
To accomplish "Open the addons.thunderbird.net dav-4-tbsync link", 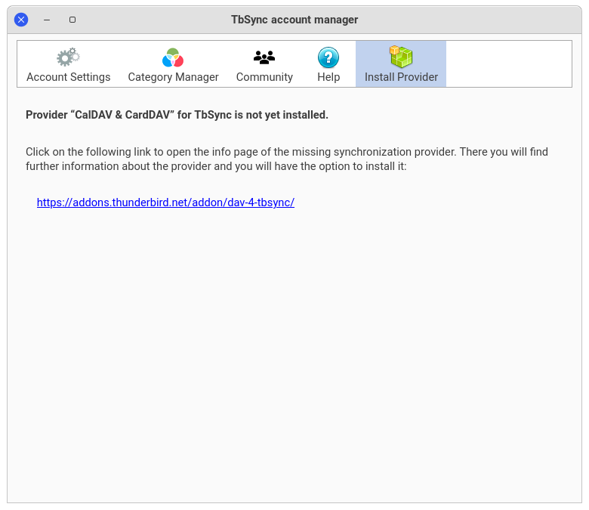I will click(x=165, y=202).
